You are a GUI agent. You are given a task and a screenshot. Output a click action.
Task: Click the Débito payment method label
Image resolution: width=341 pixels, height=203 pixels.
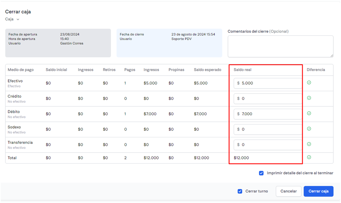(x=14, y=111)
